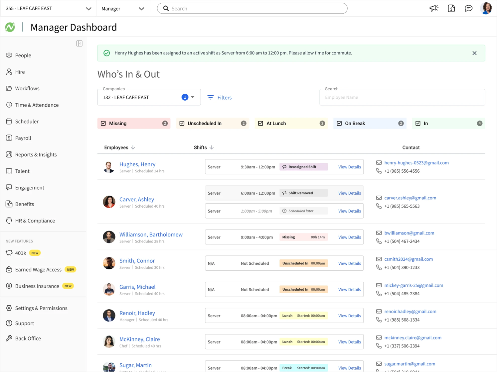Click the Back Office wrench icon

pos(9,338)
